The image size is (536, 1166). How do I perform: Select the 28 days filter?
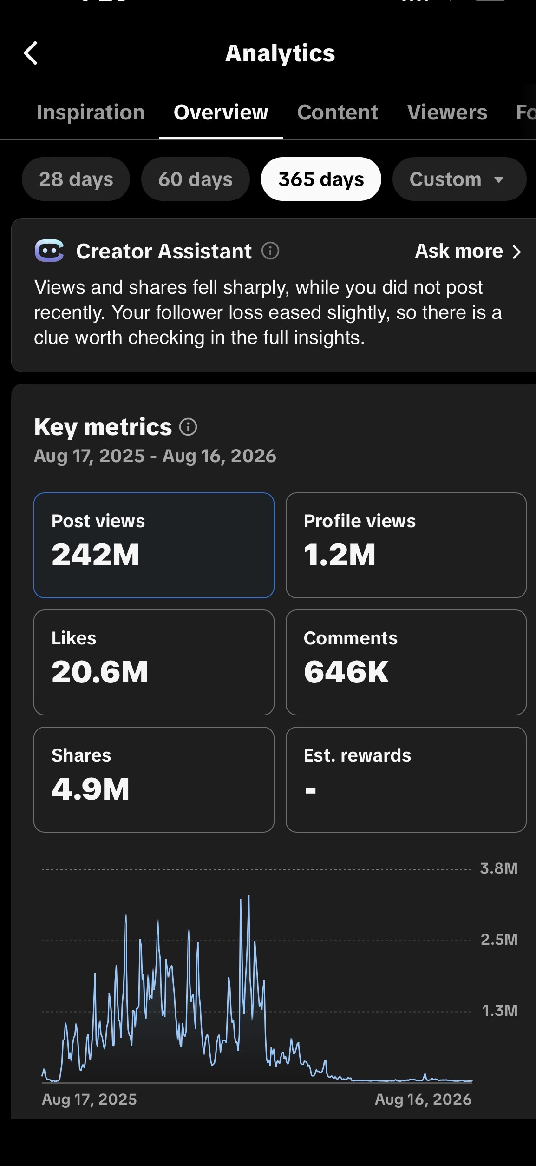[76, 179]
